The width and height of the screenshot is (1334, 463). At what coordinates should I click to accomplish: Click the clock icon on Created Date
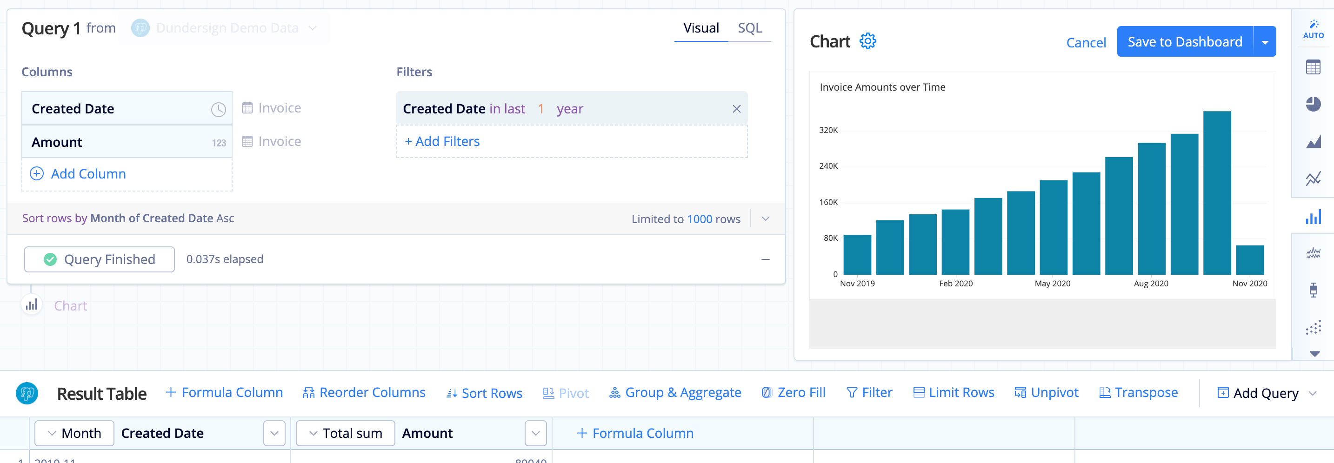(219, 109)
